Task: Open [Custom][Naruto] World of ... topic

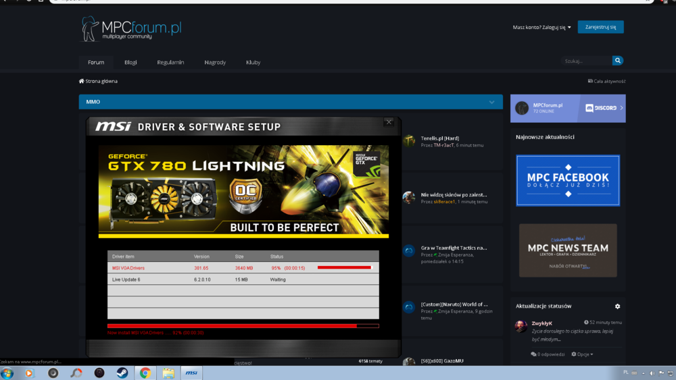Action: click(454, 304)
